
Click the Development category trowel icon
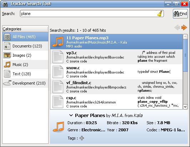(7, 83)
